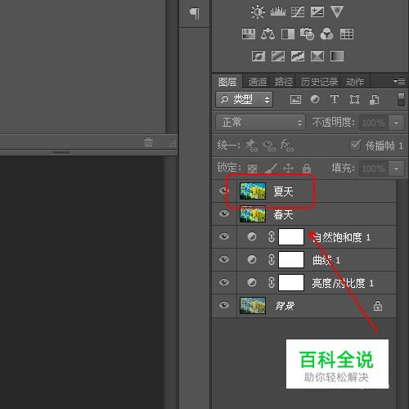Click the opacity 100% value field
409x409 pixels.
pos(374,123)
